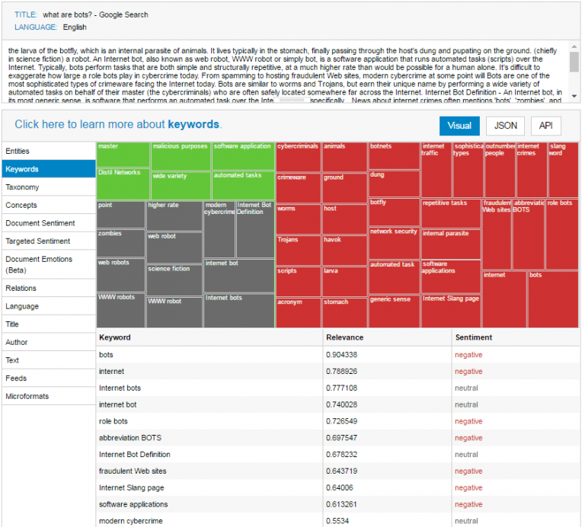Screen dimensions: 585x527
Task: Click the green 'malicious purposes' treemap tile
Action: tap(181, 155)
